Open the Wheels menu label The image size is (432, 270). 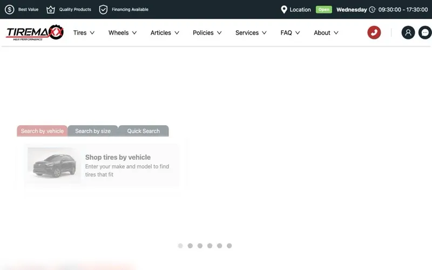(118, 33)
